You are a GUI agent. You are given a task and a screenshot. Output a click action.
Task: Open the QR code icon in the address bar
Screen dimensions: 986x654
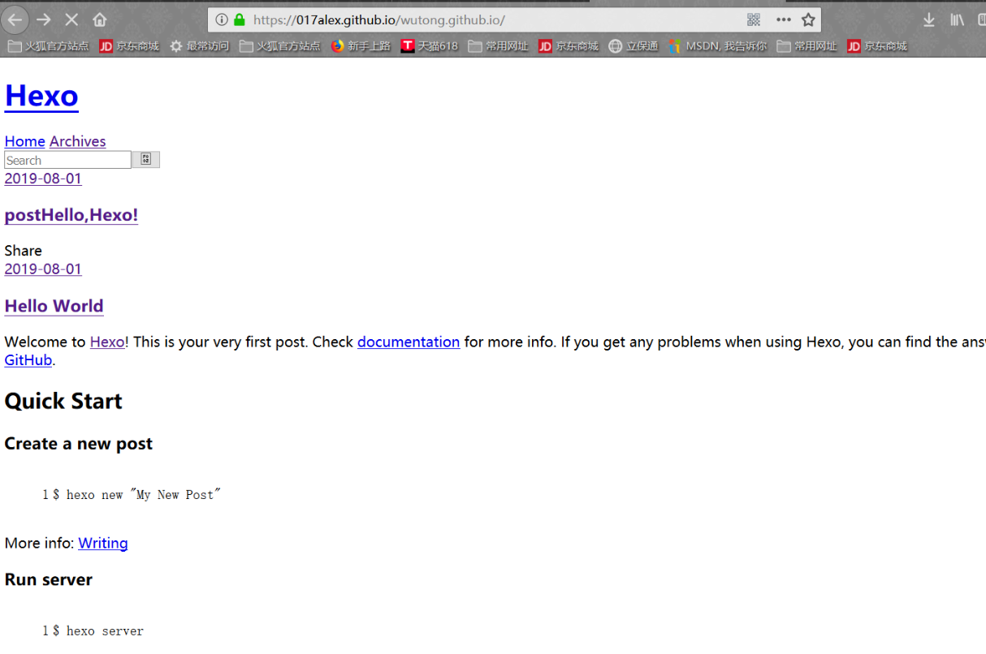coord(754,19)
